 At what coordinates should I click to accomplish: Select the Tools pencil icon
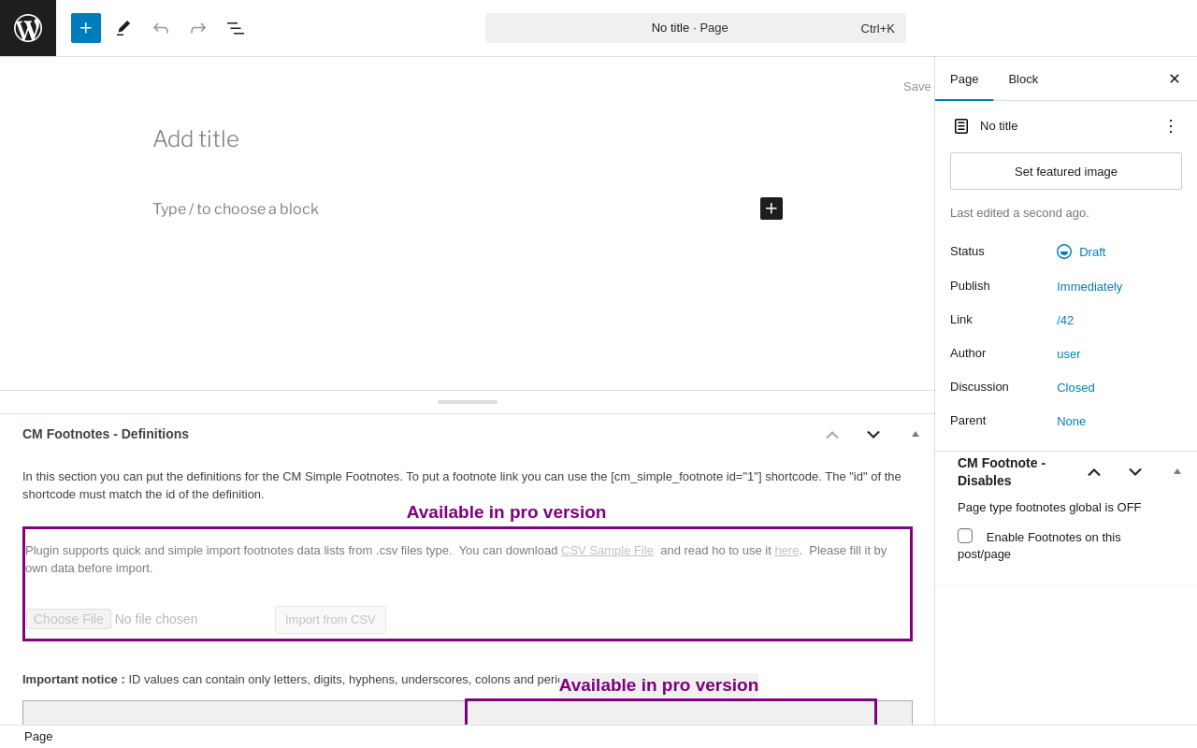point(123,28)
